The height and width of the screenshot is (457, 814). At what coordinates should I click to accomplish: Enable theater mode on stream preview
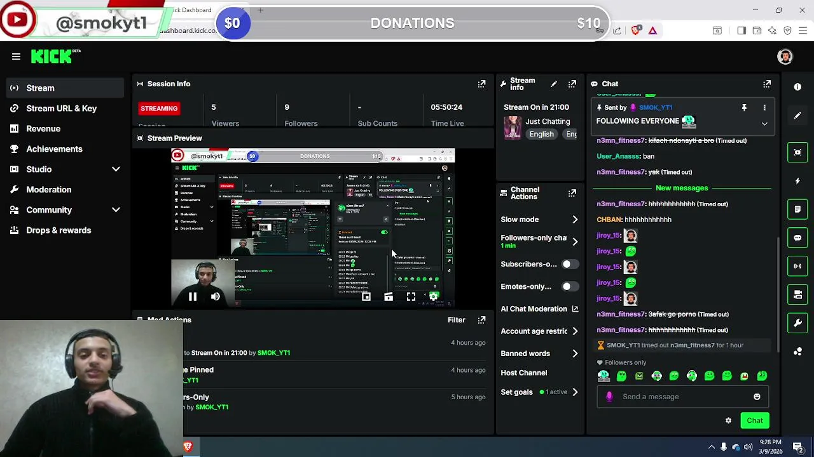point(389,296)
